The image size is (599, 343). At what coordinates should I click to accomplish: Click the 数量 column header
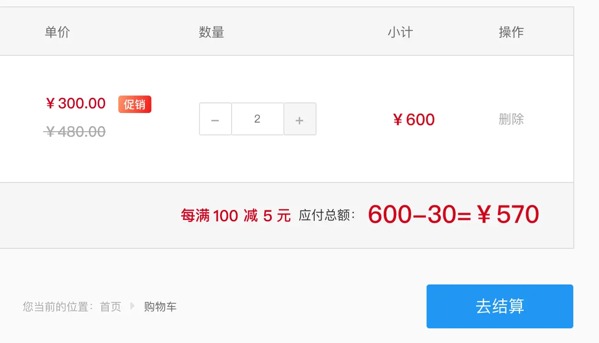click(211, 32)
